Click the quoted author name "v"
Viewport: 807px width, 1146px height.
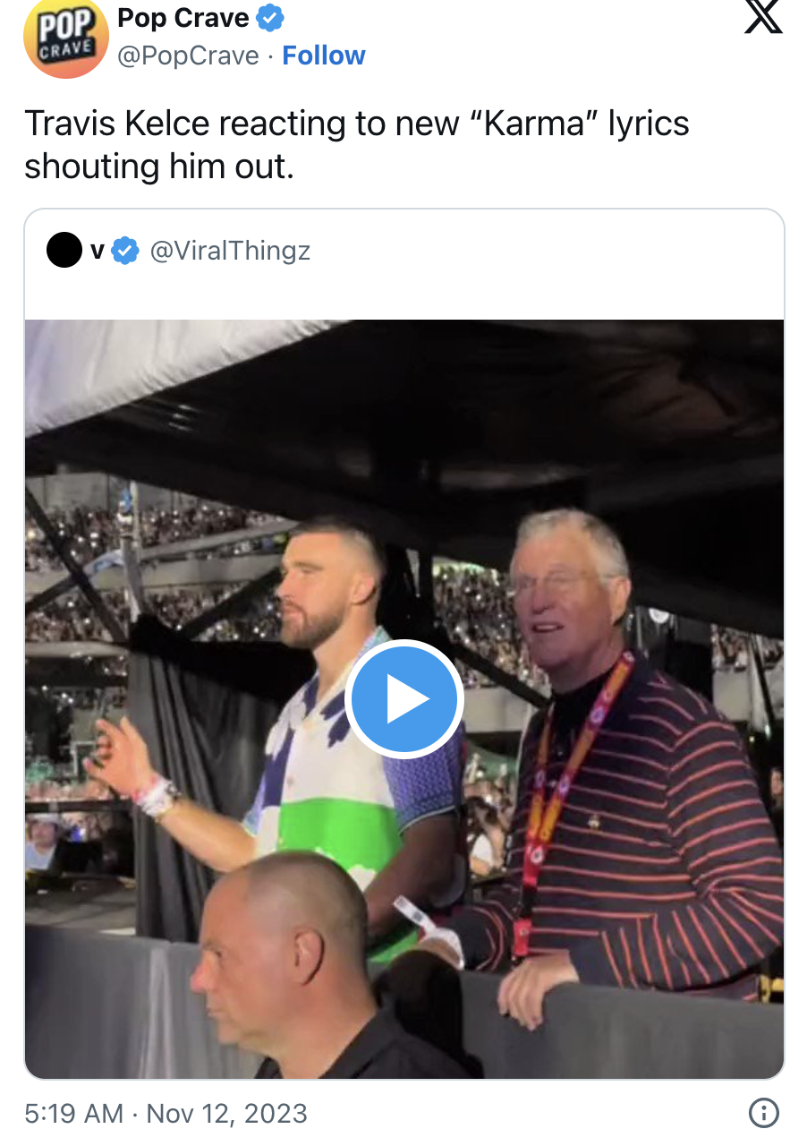click(98, 252)
